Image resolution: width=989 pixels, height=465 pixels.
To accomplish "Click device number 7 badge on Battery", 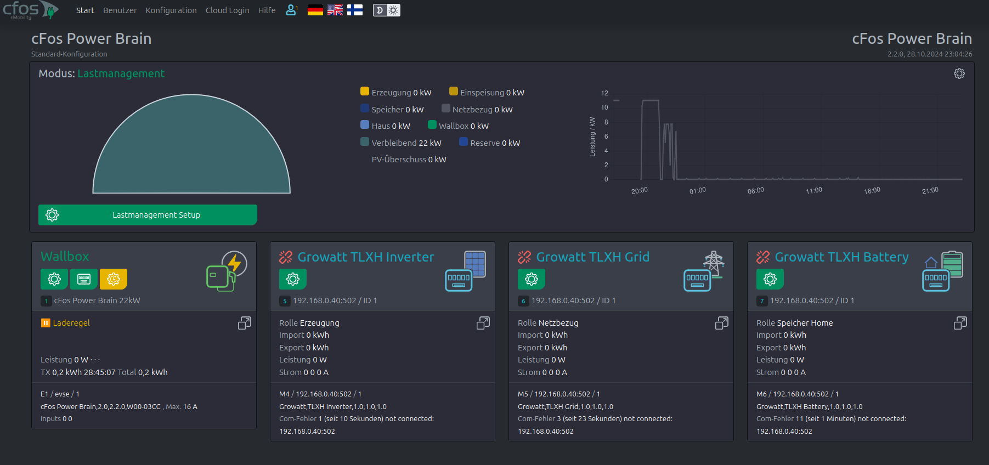I will [762, 301].
